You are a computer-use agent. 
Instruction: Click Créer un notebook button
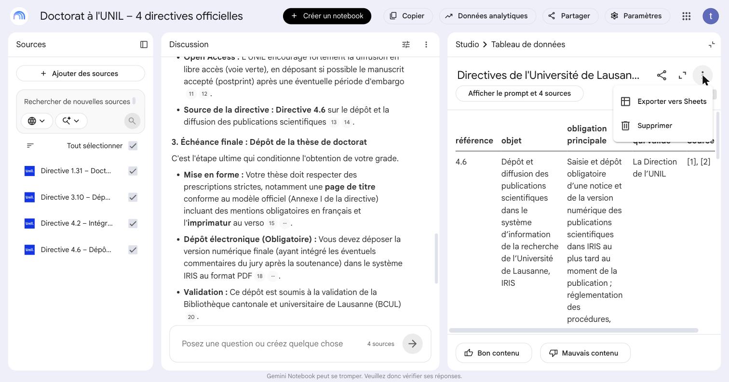(x=327, y=16)
